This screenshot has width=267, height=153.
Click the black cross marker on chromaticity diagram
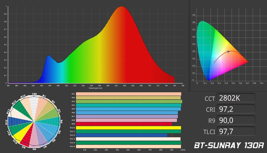pyautogui.click(x=228, y=52)
